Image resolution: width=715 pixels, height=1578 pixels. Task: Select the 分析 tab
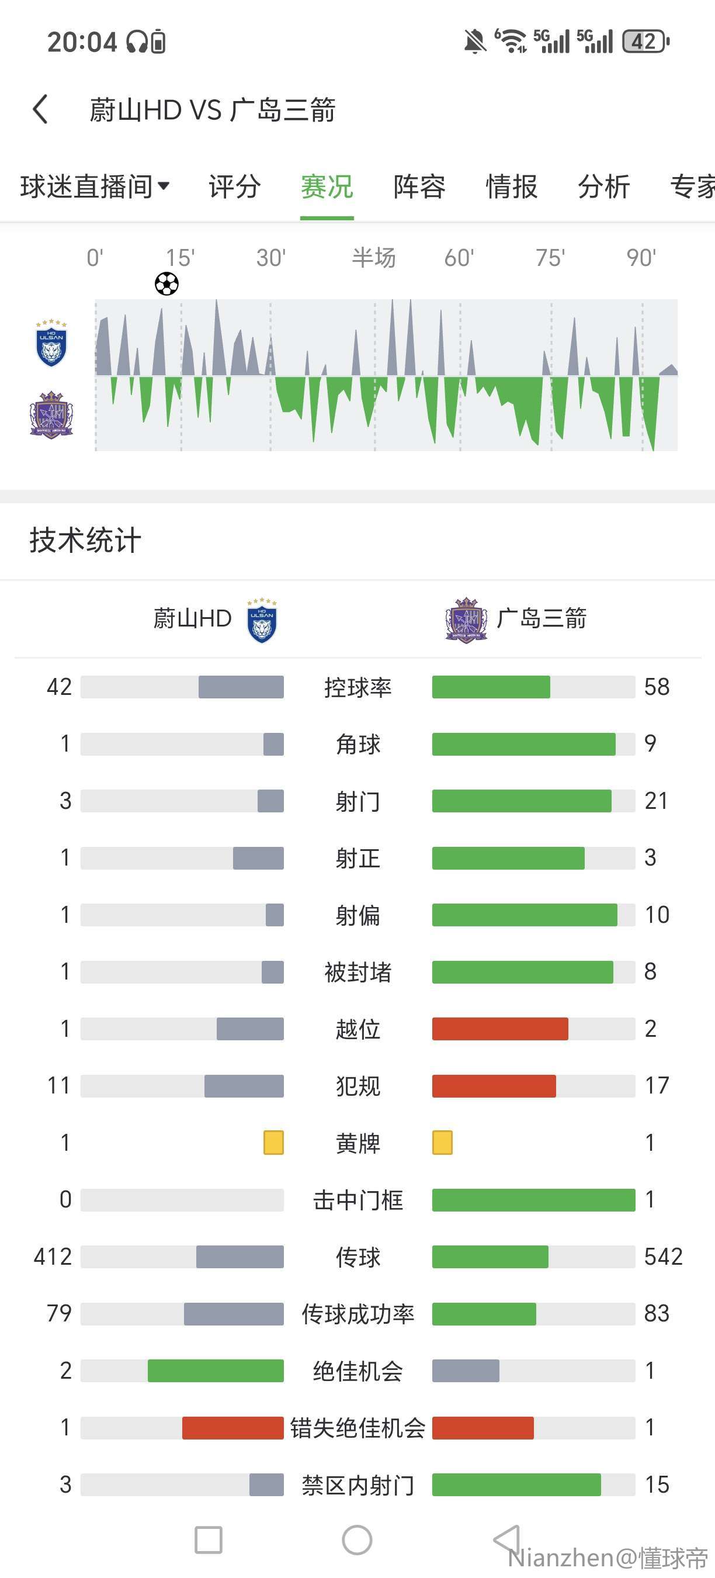coord(604,186)
